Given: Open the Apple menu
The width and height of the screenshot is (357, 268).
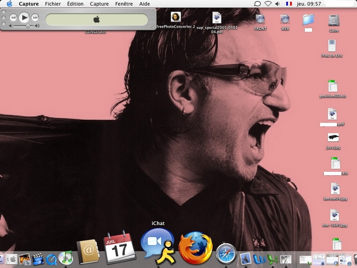Looking at the screenshot, I should coord(9,4).
